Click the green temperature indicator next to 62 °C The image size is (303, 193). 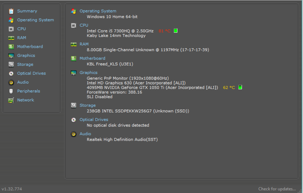pyautogui.click(x=240, y=87)
